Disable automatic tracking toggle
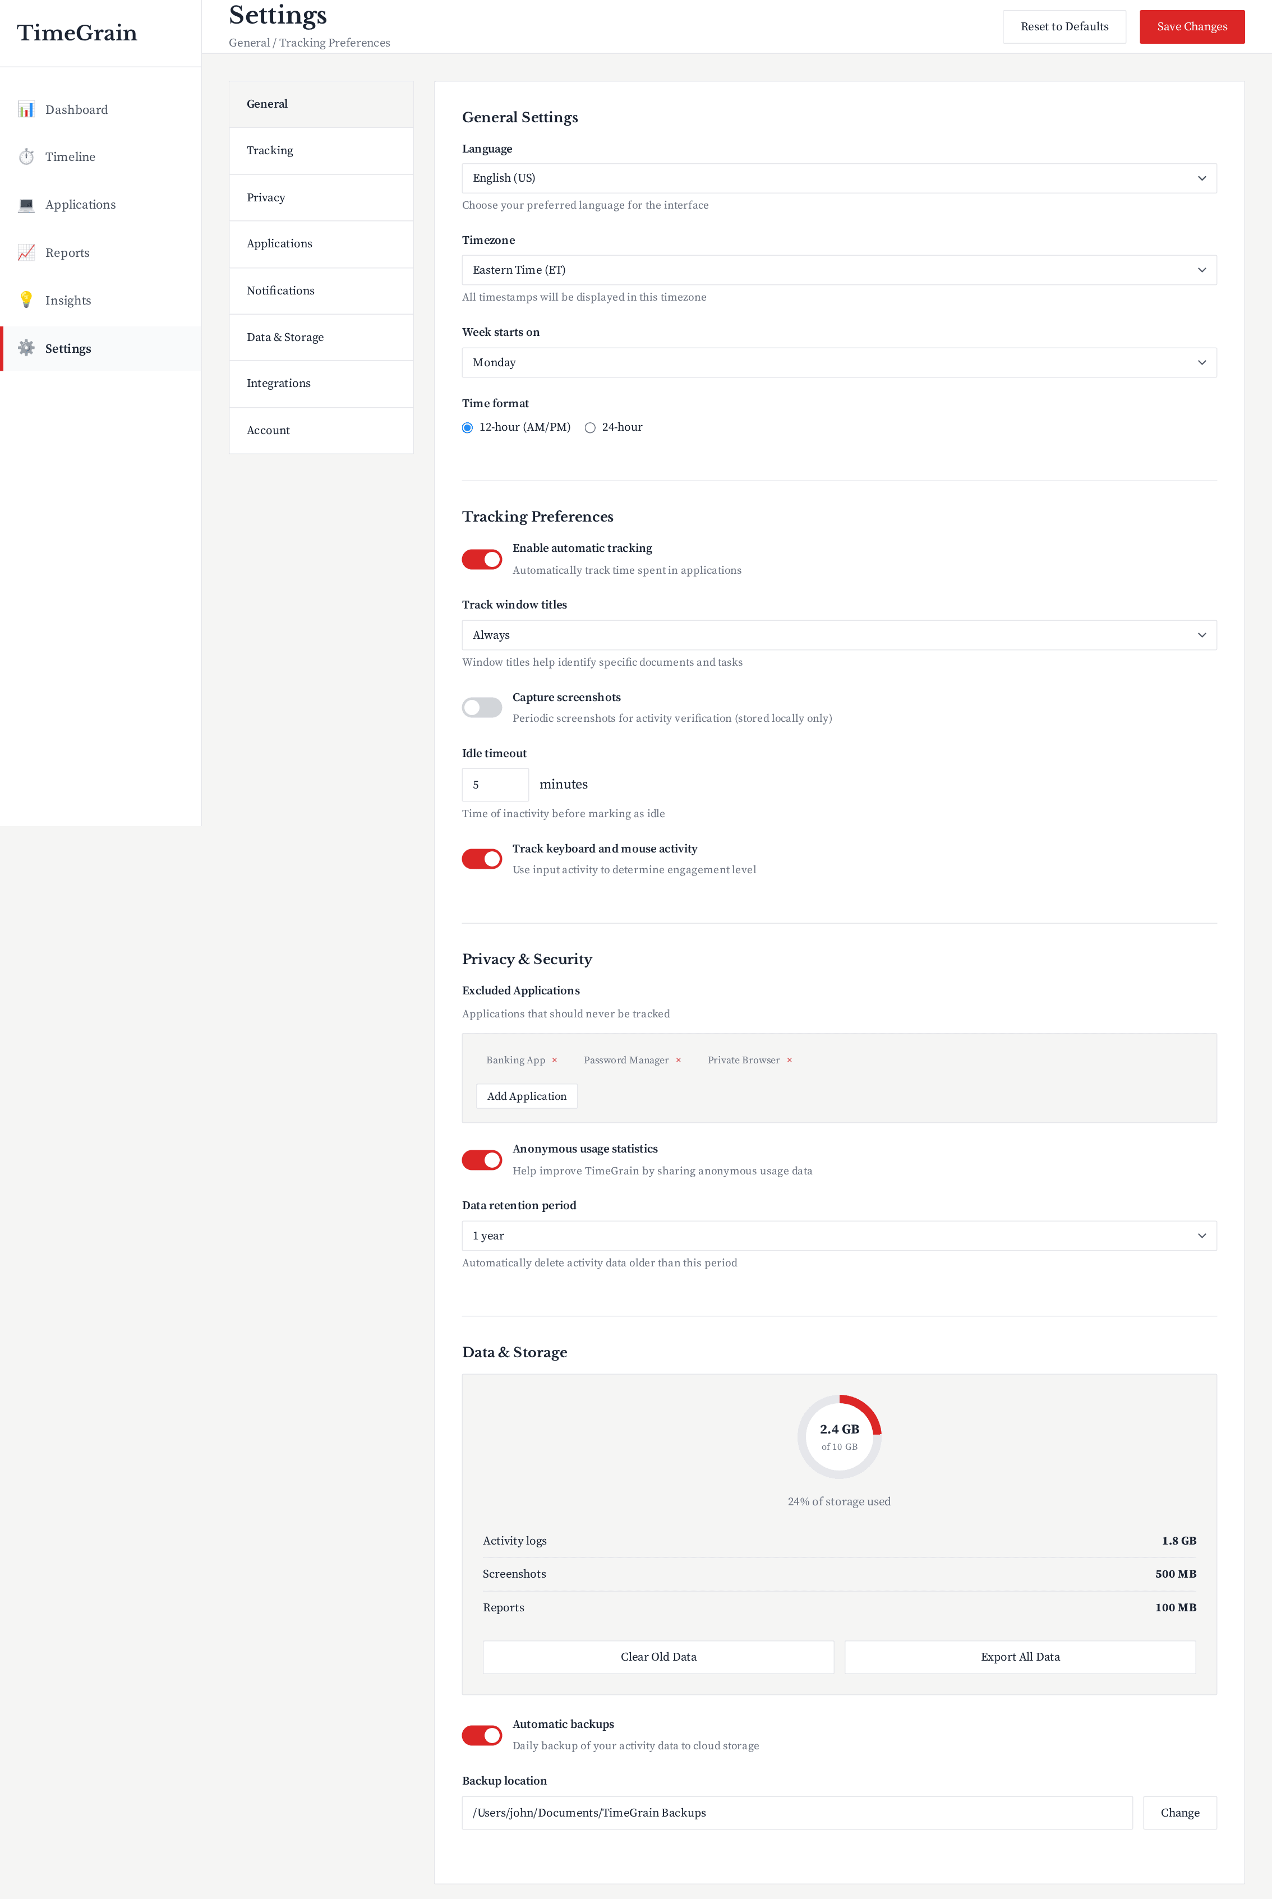1272x1899 pixels. tap(482, 559)
